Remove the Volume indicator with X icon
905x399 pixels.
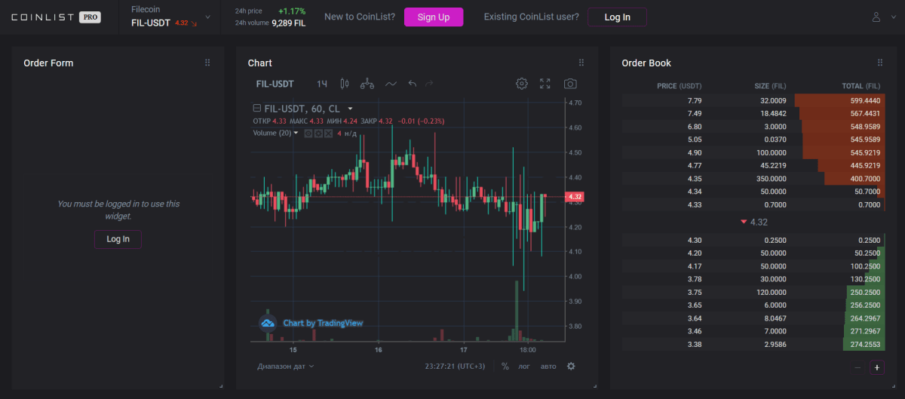328,134
